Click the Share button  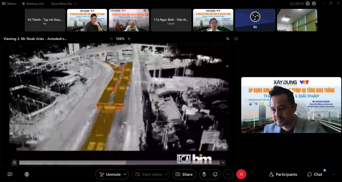point(184,174)
